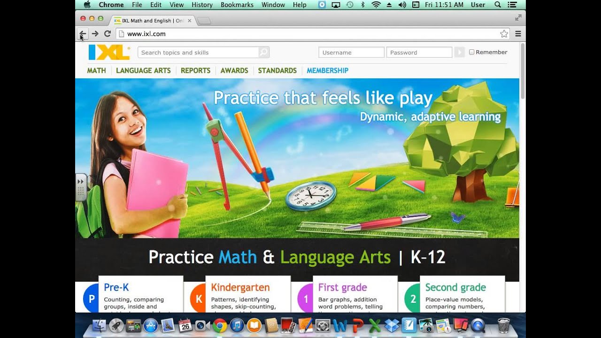This screenshot has width=601, height=338.
Task: Open the App Store dock icon
Action: [151, 325]
